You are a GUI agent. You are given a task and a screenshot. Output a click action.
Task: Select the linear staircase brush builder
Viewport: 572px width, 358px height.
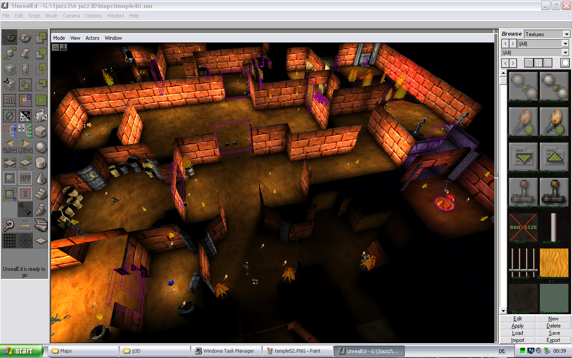coord(41,194)
